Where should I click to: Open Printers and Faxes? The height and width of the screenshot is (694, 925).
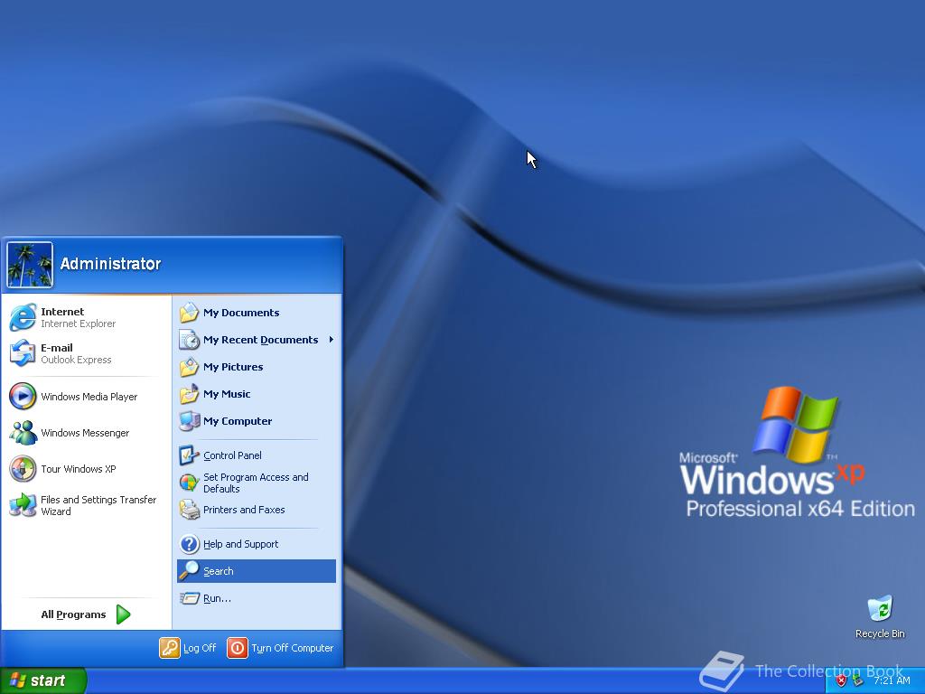pyautogui.click(x=245, y=510)
